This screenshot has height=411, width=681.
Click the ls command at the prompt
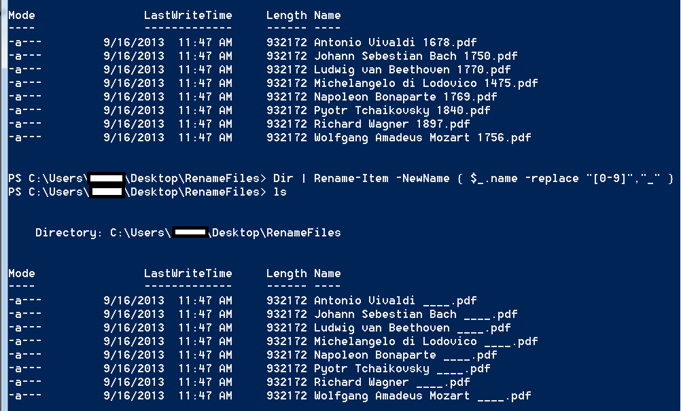[x=280, y=192]
